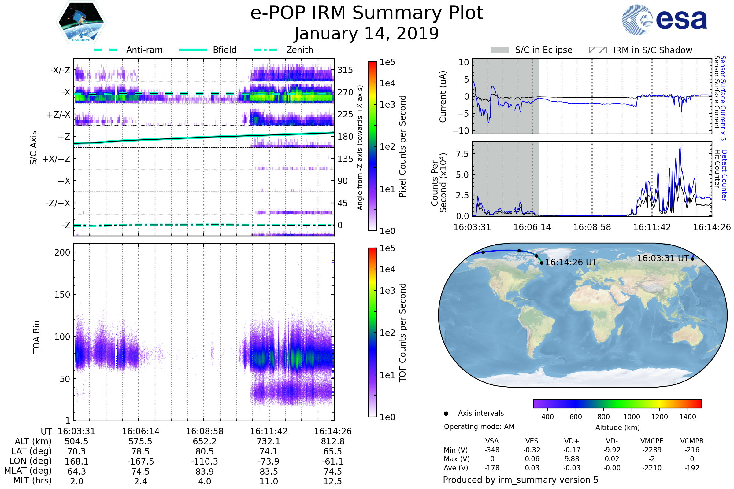Click the Bfield solid line legend marker
734x489 pixels.
(193, 50)
